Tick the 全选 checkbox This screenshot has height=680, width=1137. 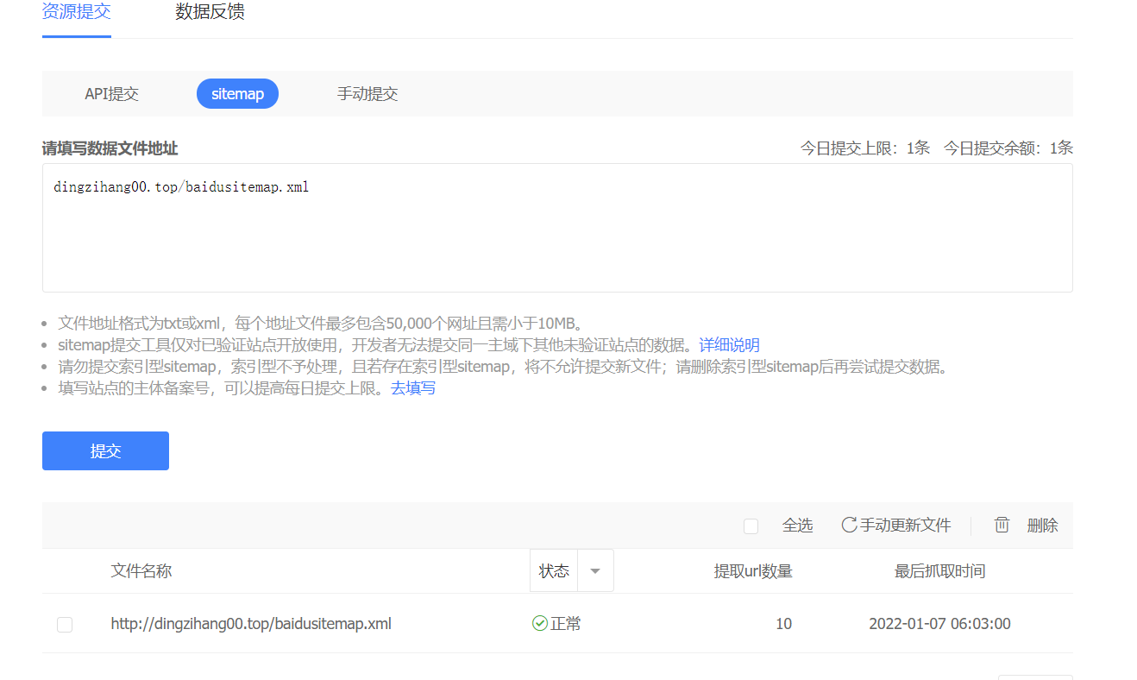751,526
